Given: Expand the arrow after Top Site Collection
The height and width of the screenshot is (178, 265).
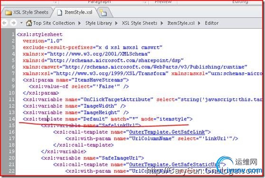Looking at the screenshot, I should tap(80, 23).
